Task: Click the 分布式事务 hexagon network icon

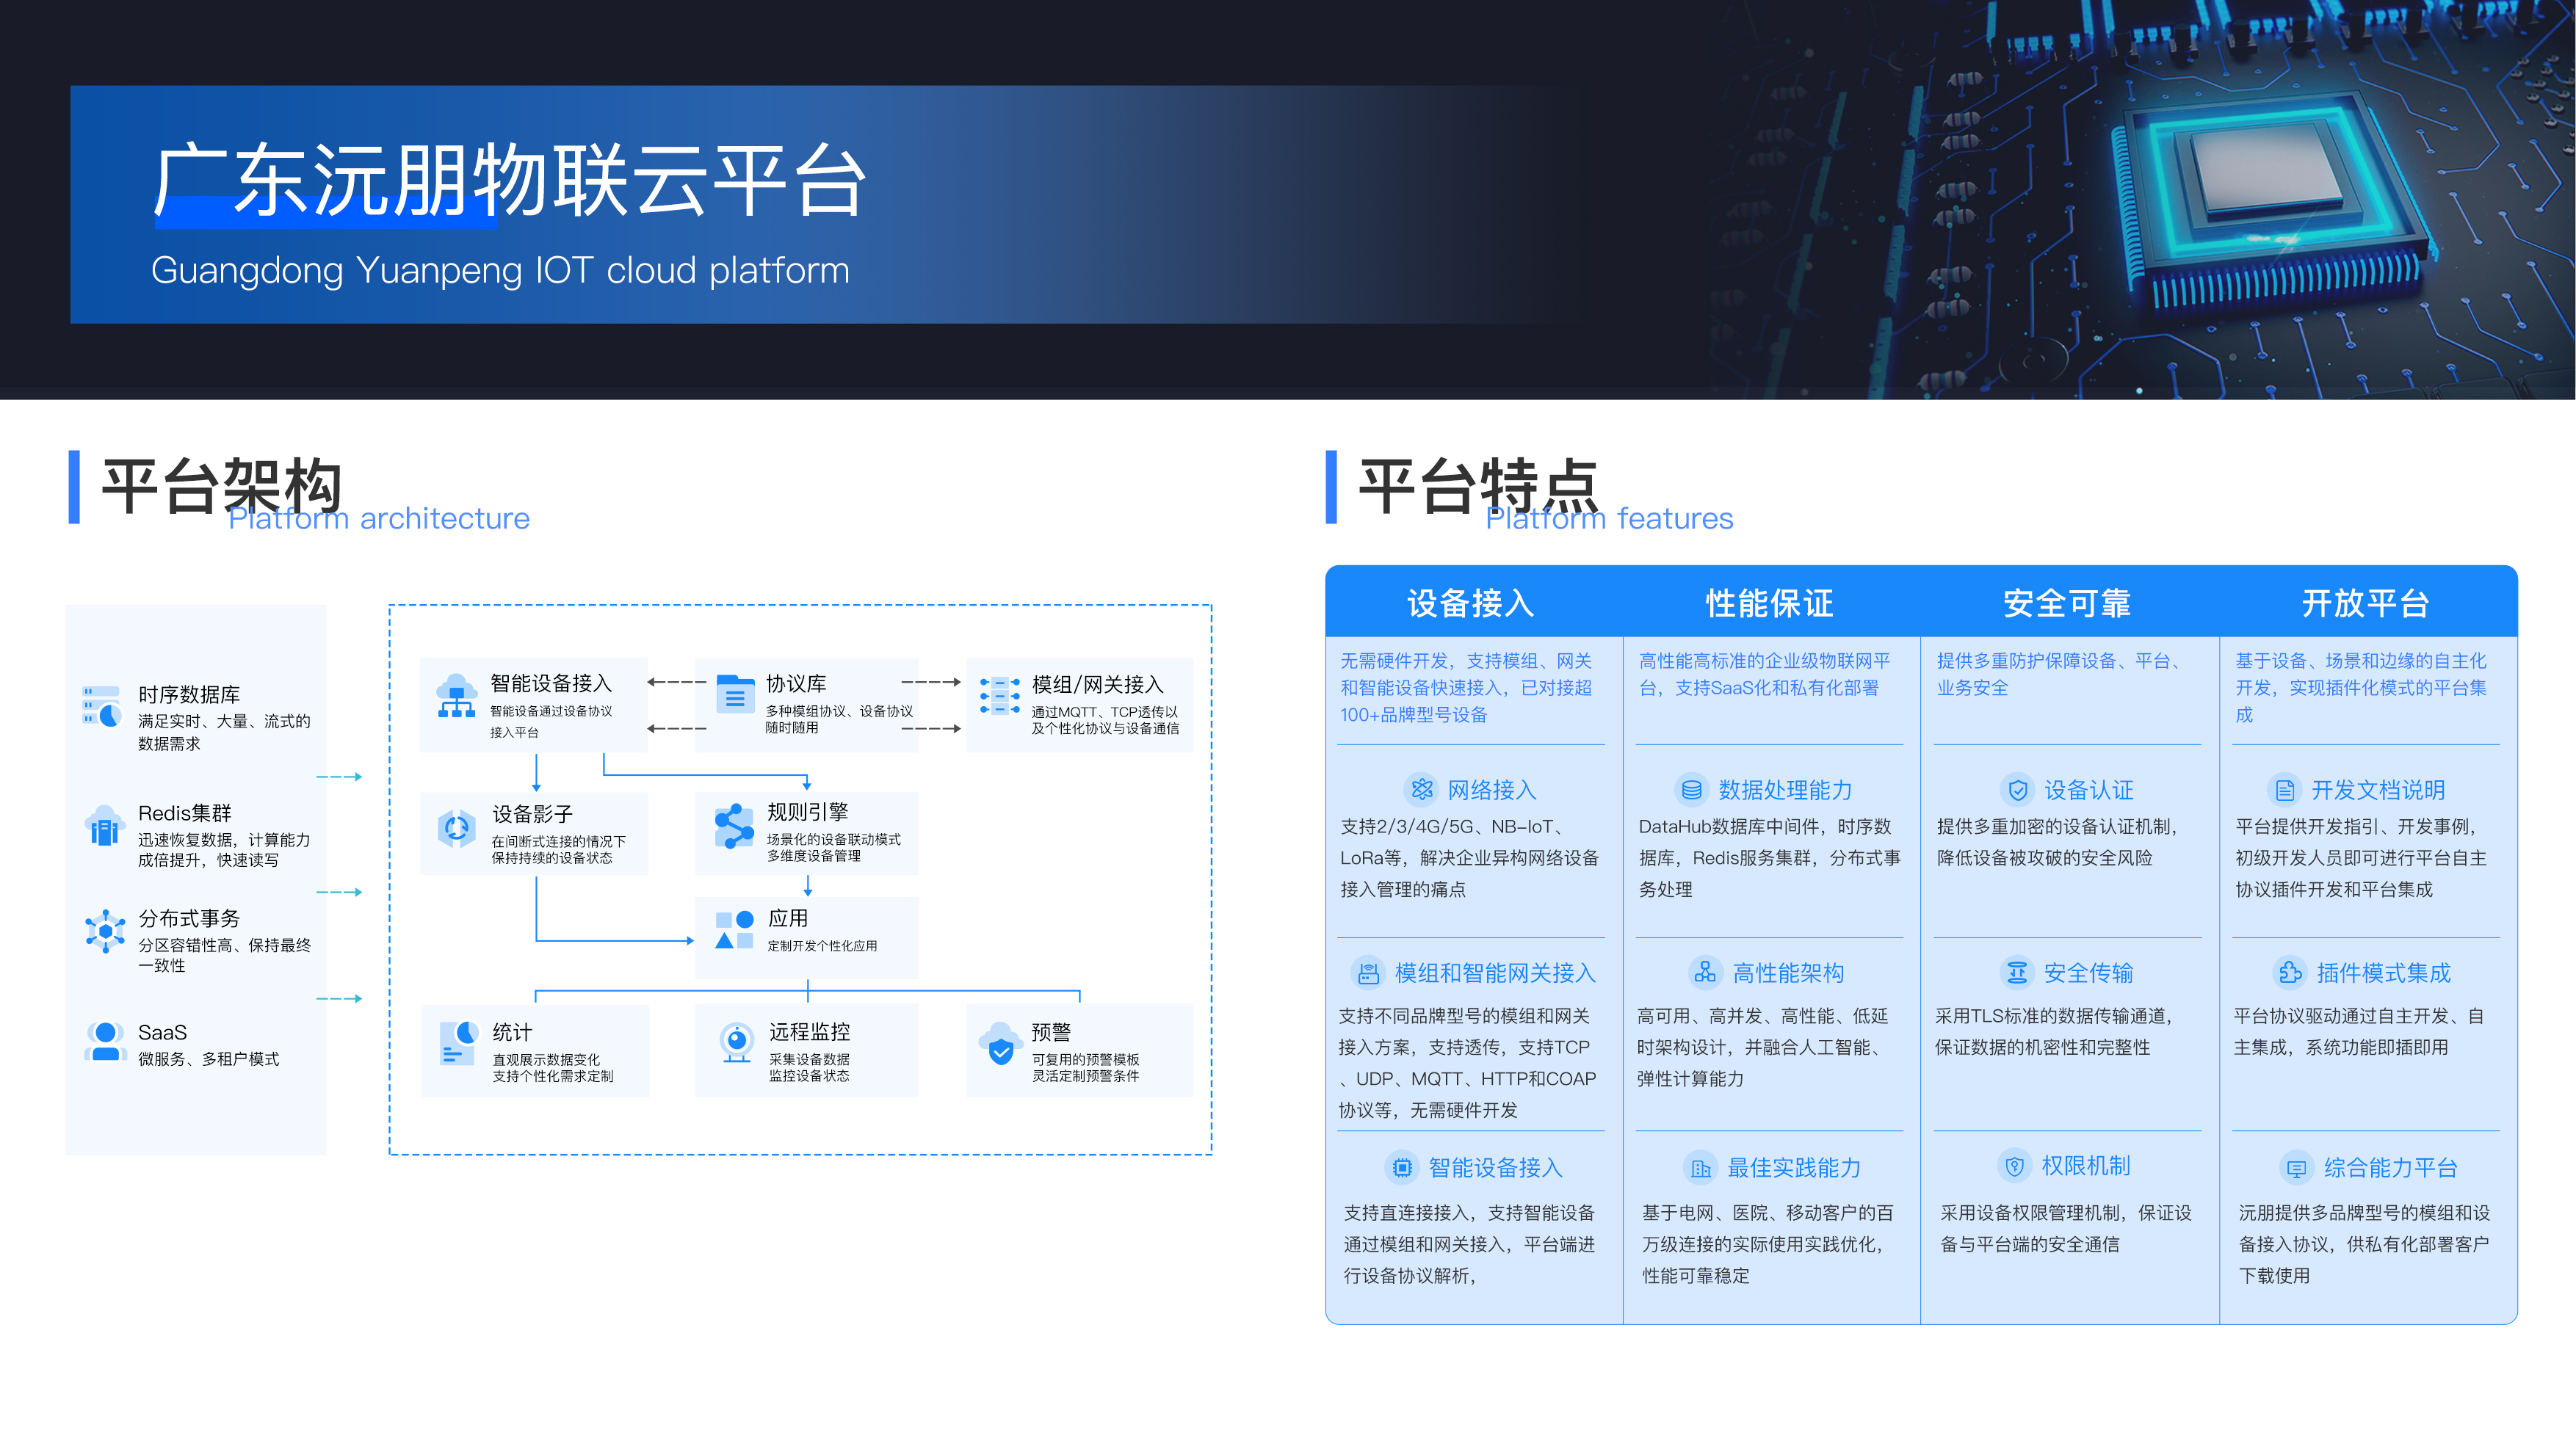Action: tap(105, 931)
